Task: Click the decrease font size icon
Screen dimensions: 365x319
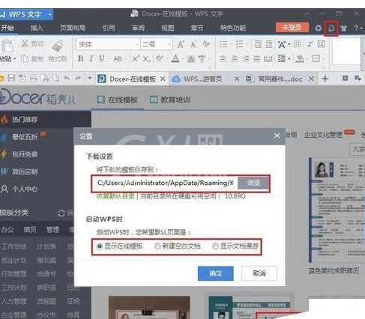Action: point(193,45)
